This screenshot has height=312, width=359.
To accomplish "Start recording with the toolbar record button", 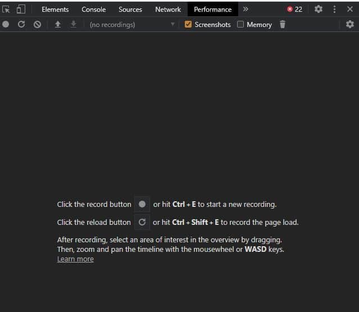I will (x=6, y=25).
